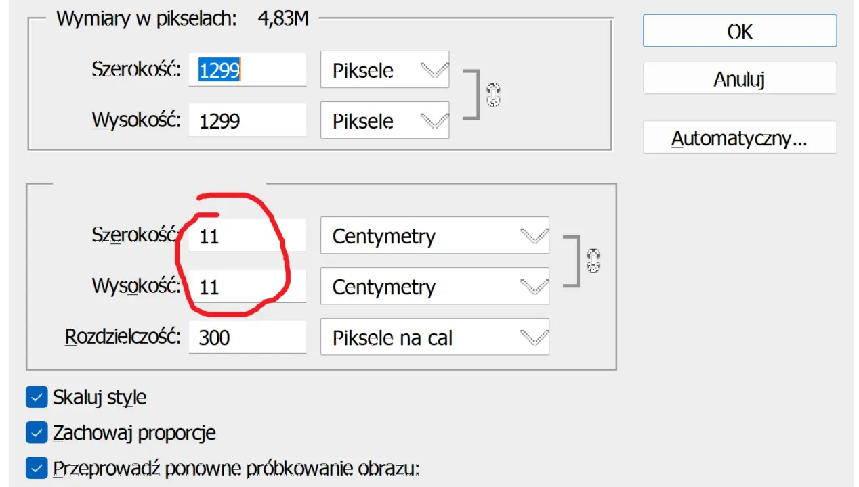Select the pixel Szerokość field with 1299
Screen dimensions: 859x487
(x=247, y=69)
